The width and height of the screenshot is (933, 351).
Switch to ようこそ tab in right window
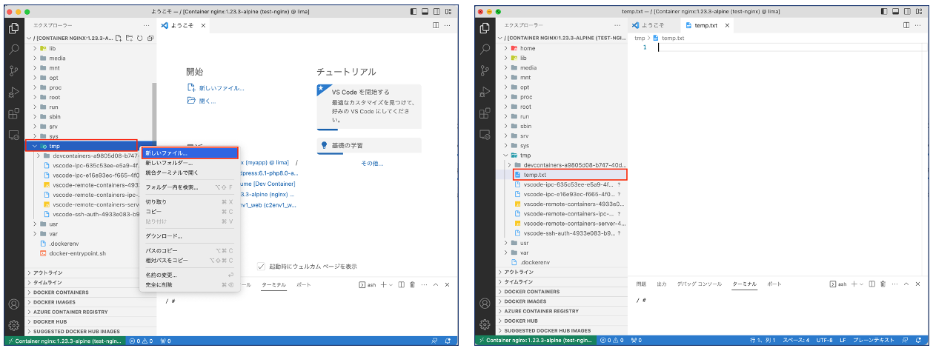pos(652,25)
